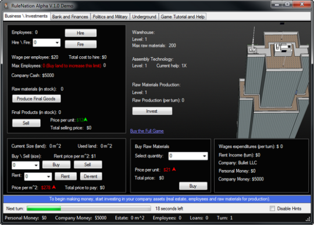Click 'Wages expenditures (per turn): $ 0' text

[x=251, y=146]
